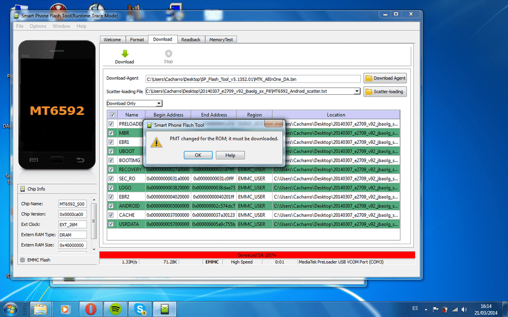Toggle the select-all checkbox in table header
This screenshot has width=508, height=317.
pos(112,115)
